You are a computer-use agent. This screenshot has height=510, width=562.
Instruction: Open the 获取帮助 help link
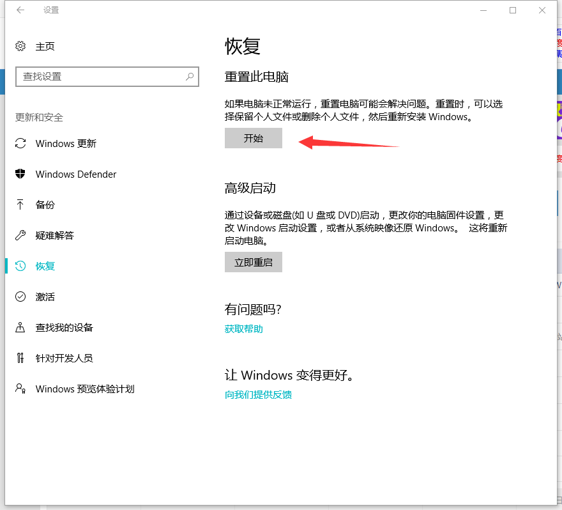pos(243,328)
